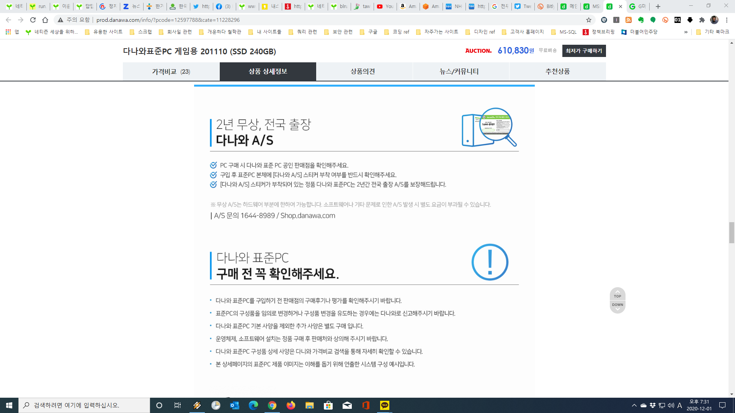Image resolution: width=735 pixels, height=413 pixels.
Task: Open 유용한 사이트 bookmark folder
Action: 104,32
